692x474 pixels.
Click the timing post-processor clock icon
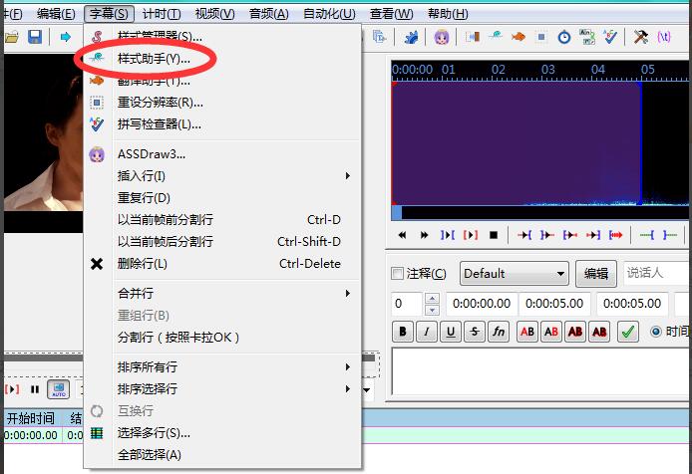pos(564,37)
